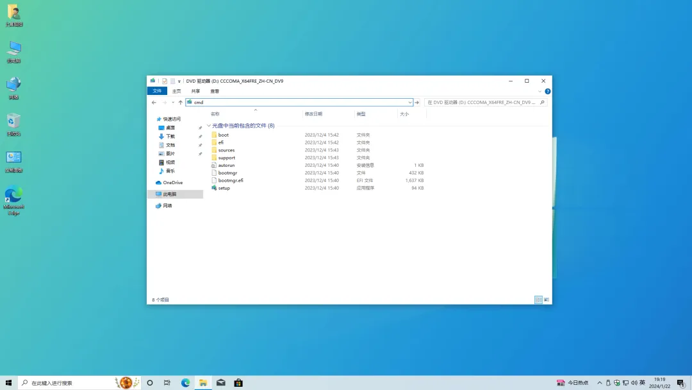The image size is (692, 390).
Task: Unpin 下载 from Quick access
Action: (199, 136)
